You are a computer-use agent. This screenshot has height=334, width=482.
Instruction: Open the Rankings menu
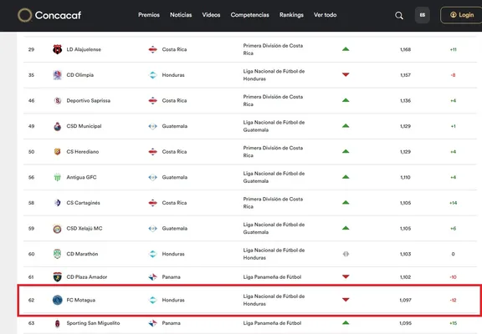click(x=291, y=15)
